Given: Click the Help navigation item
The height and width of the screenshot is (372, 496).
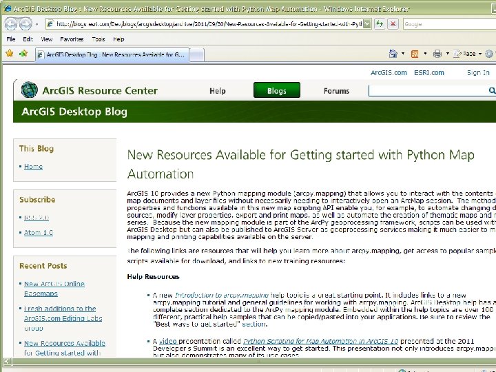Looking at the screenshot, I should [x=218, y=91].
